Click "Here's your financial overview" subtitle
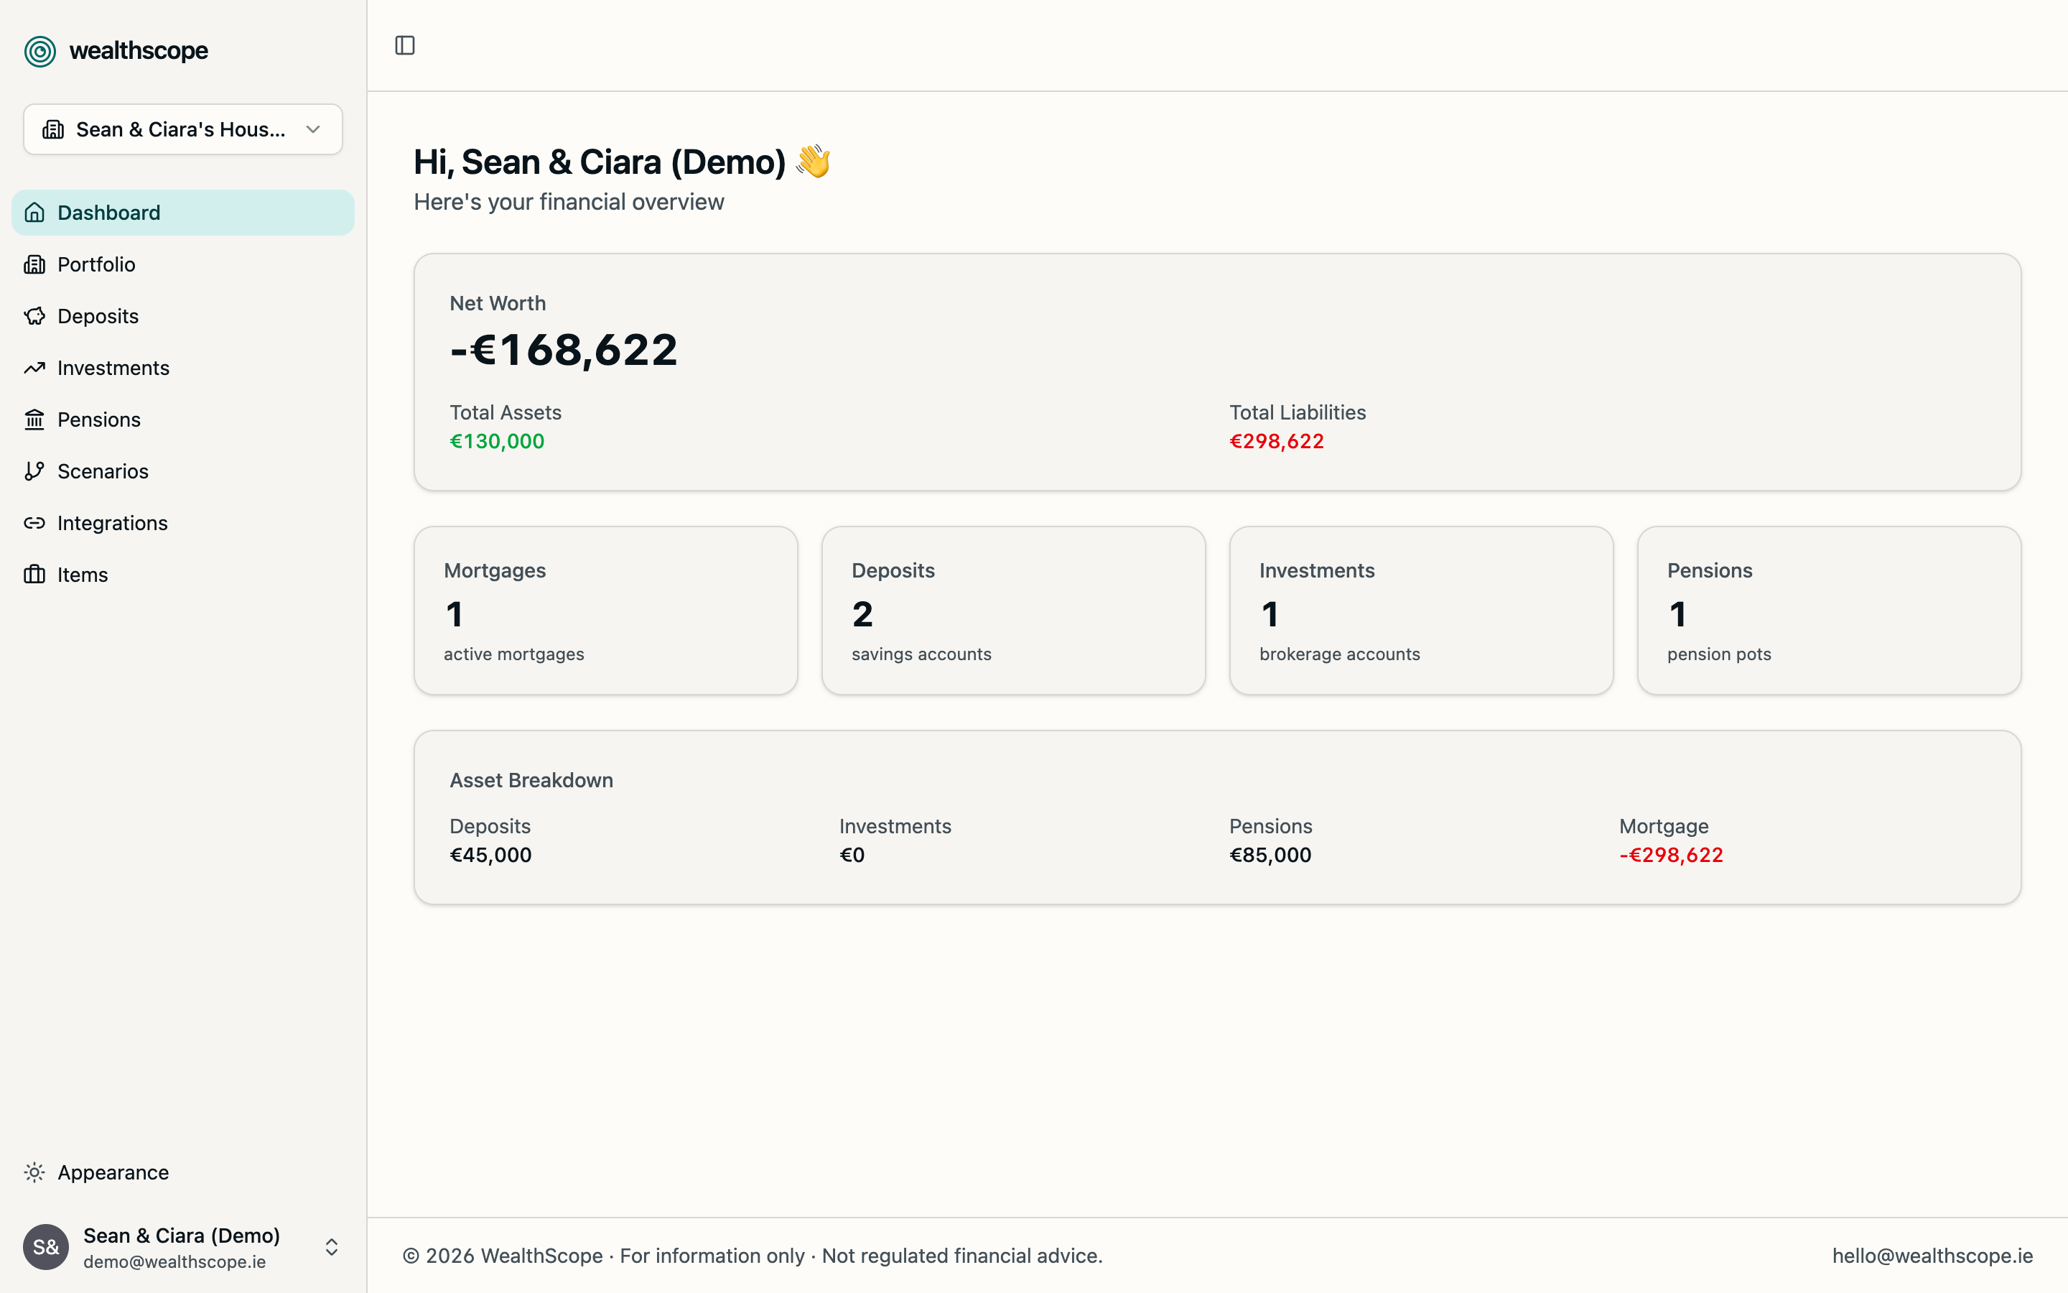Image resolution: width=2068 pixels, height=1293 pixels. point(569,202)
